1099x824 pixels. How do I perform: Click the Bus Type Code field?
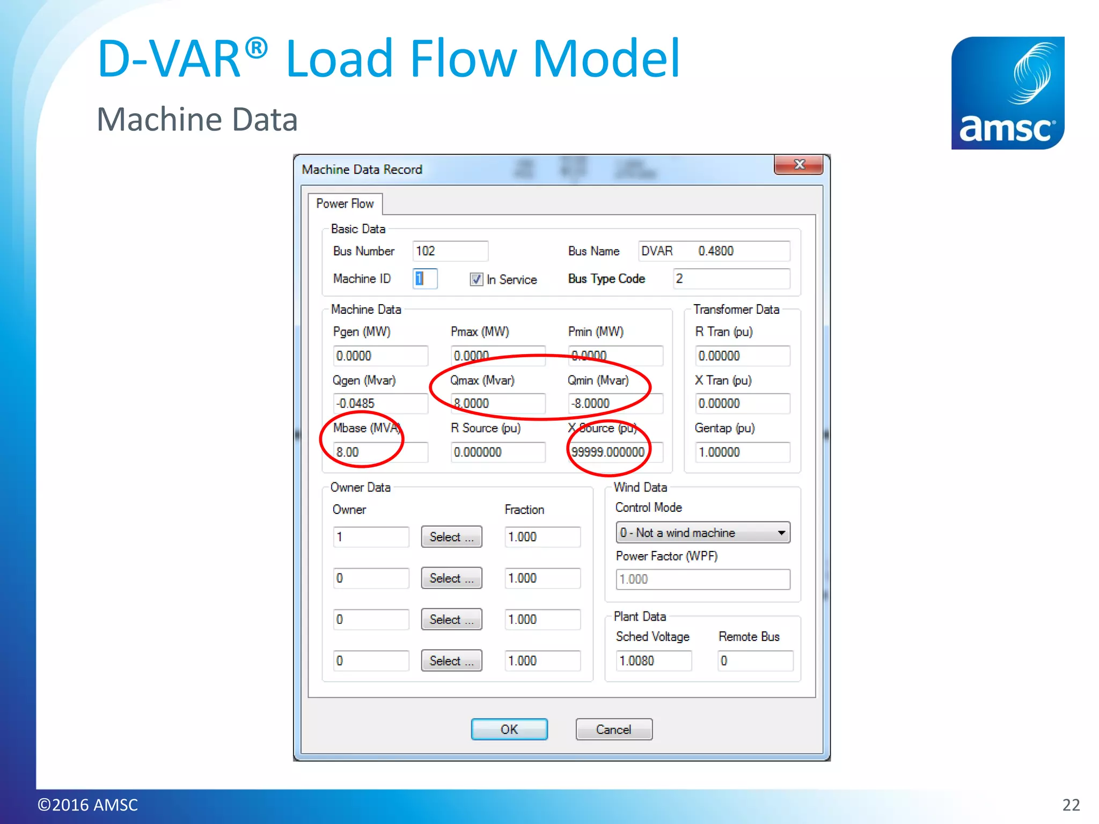point(731,278)
